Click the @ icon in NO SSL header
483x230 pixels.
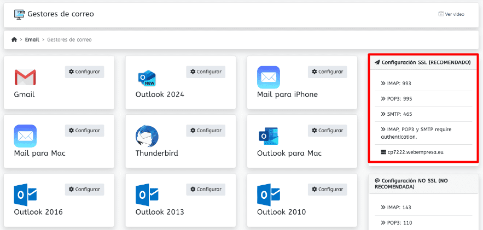coord(377,180)
